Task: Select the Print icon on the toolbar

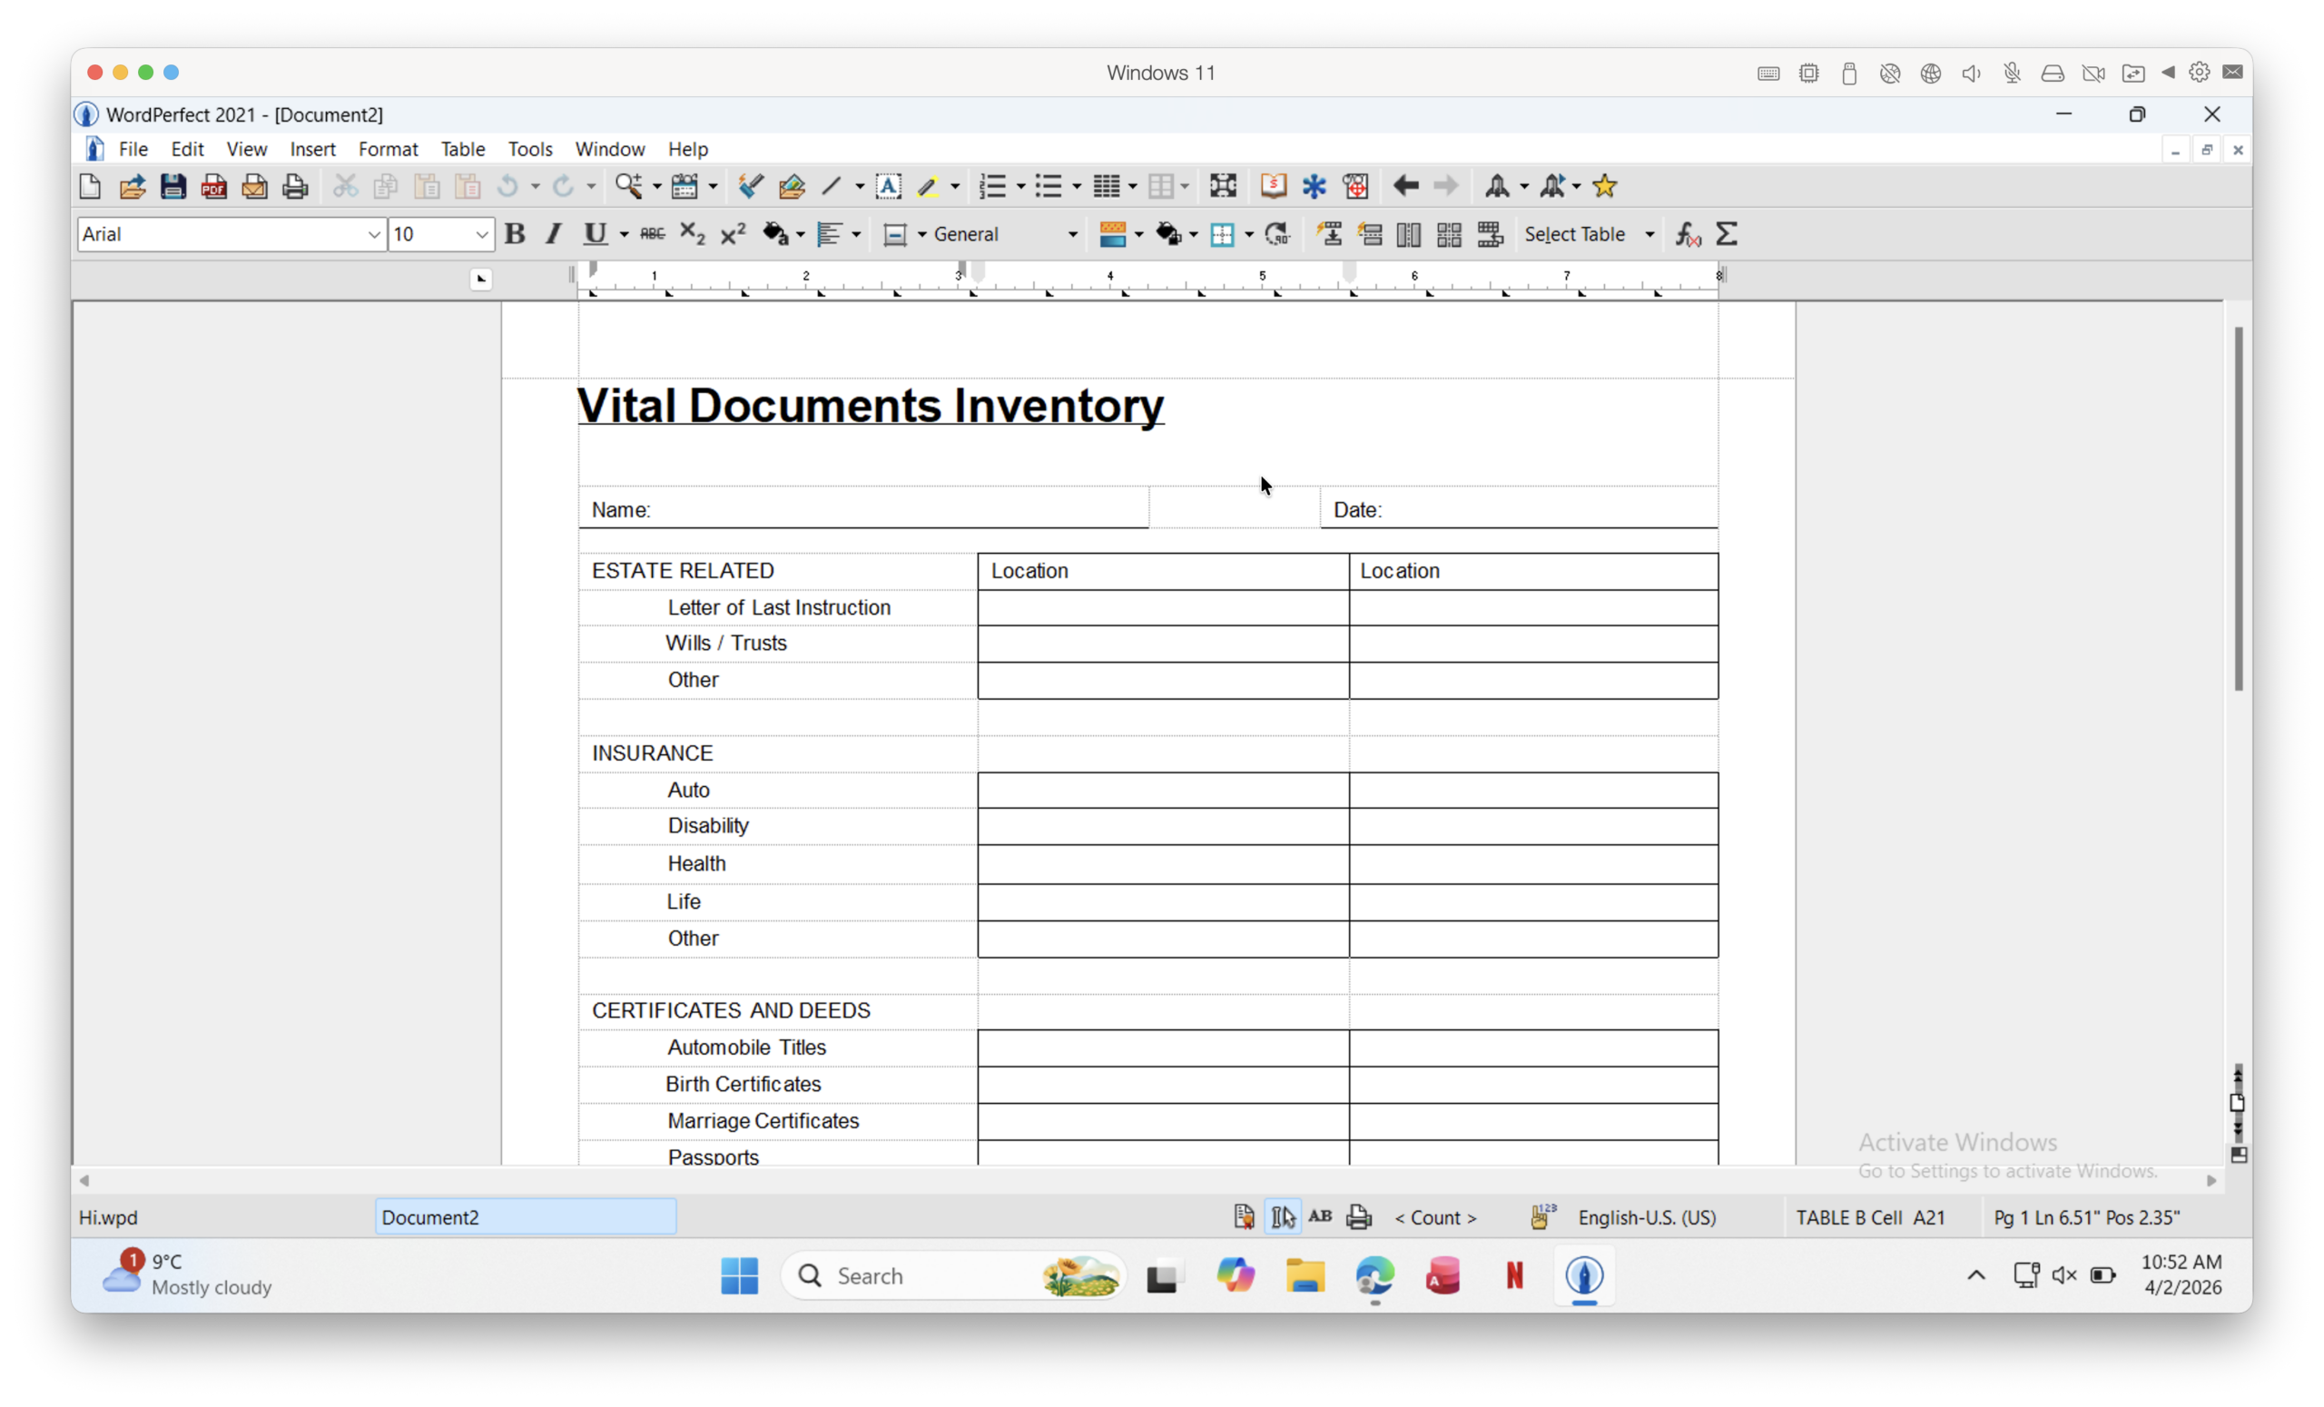Action: tap(295, 186)
